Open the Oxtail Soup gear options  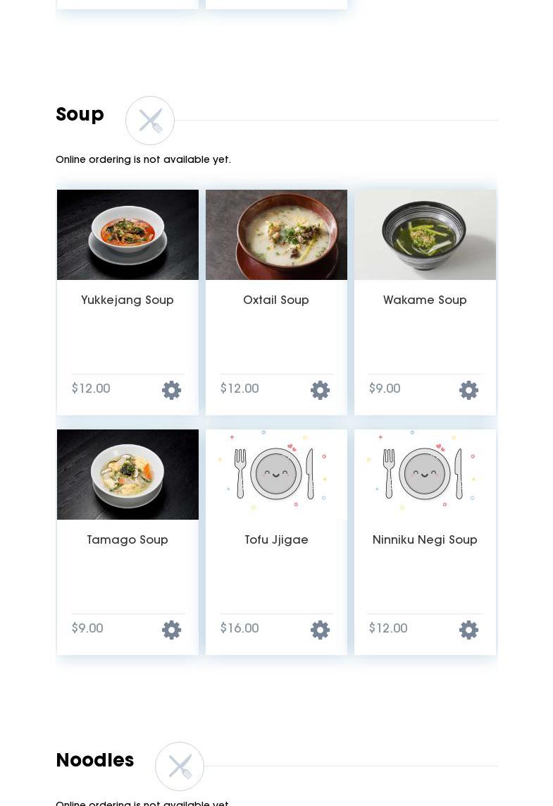(x=320, y=390)
